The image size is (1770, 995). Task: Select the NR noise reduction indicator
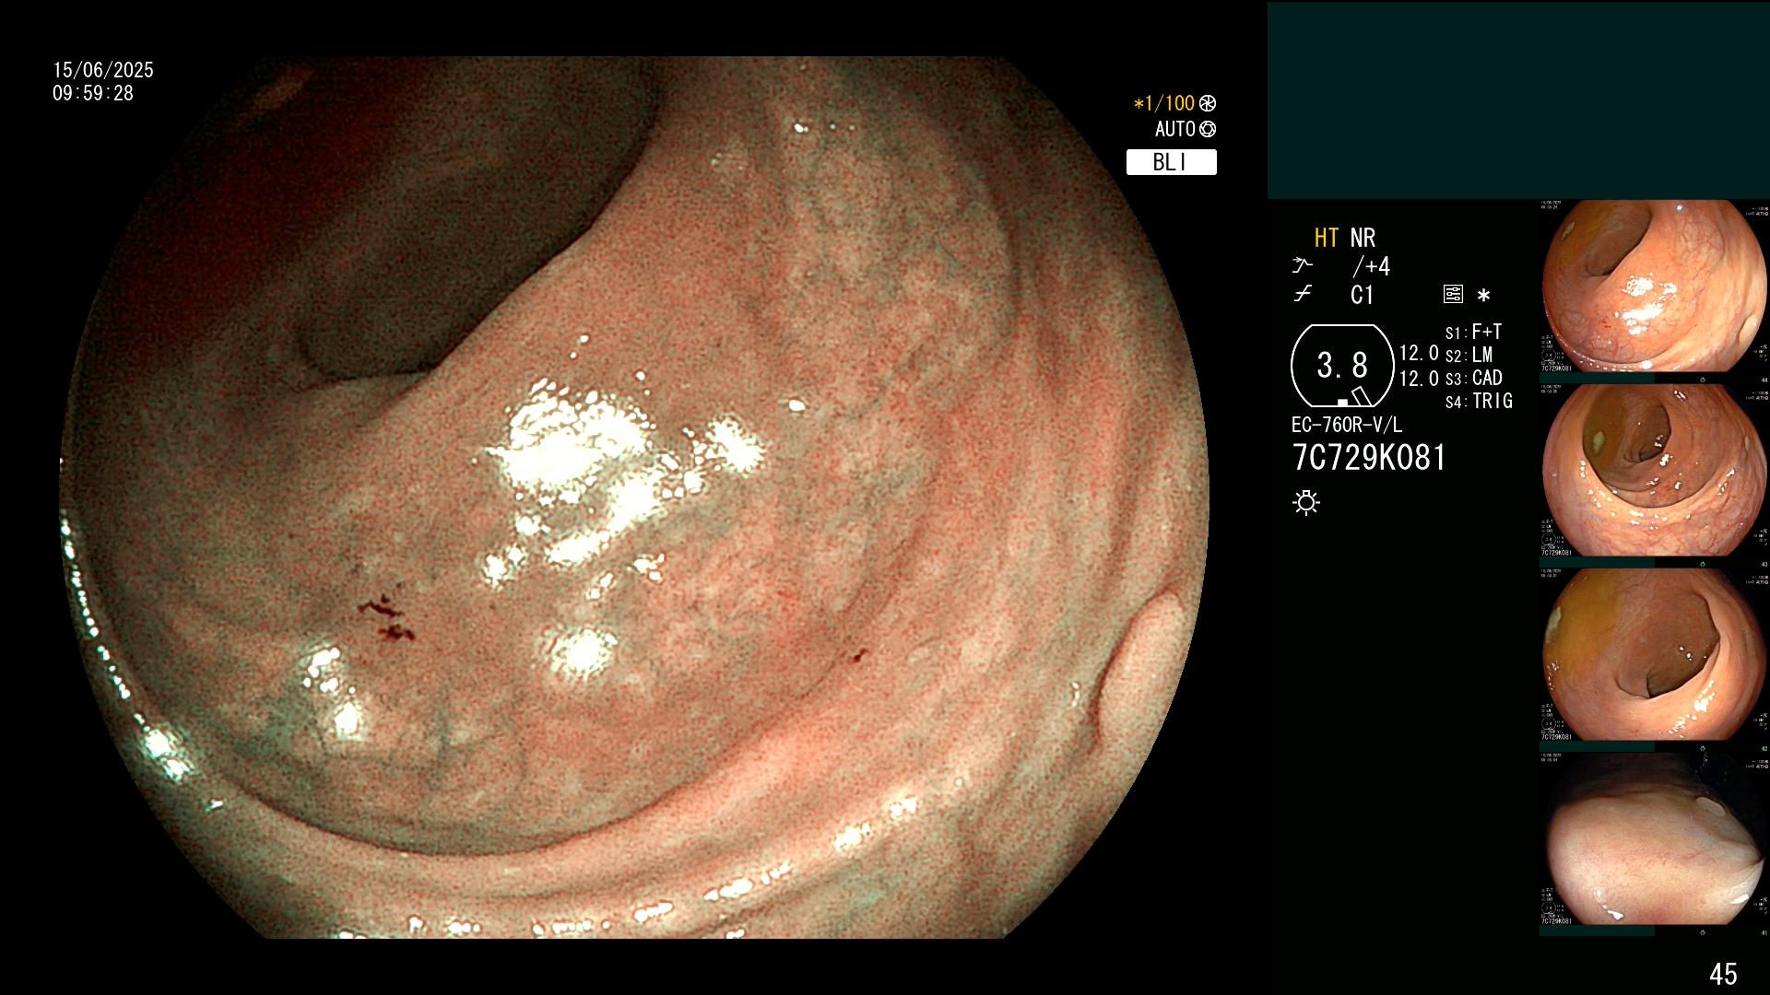coord(1363,238)
